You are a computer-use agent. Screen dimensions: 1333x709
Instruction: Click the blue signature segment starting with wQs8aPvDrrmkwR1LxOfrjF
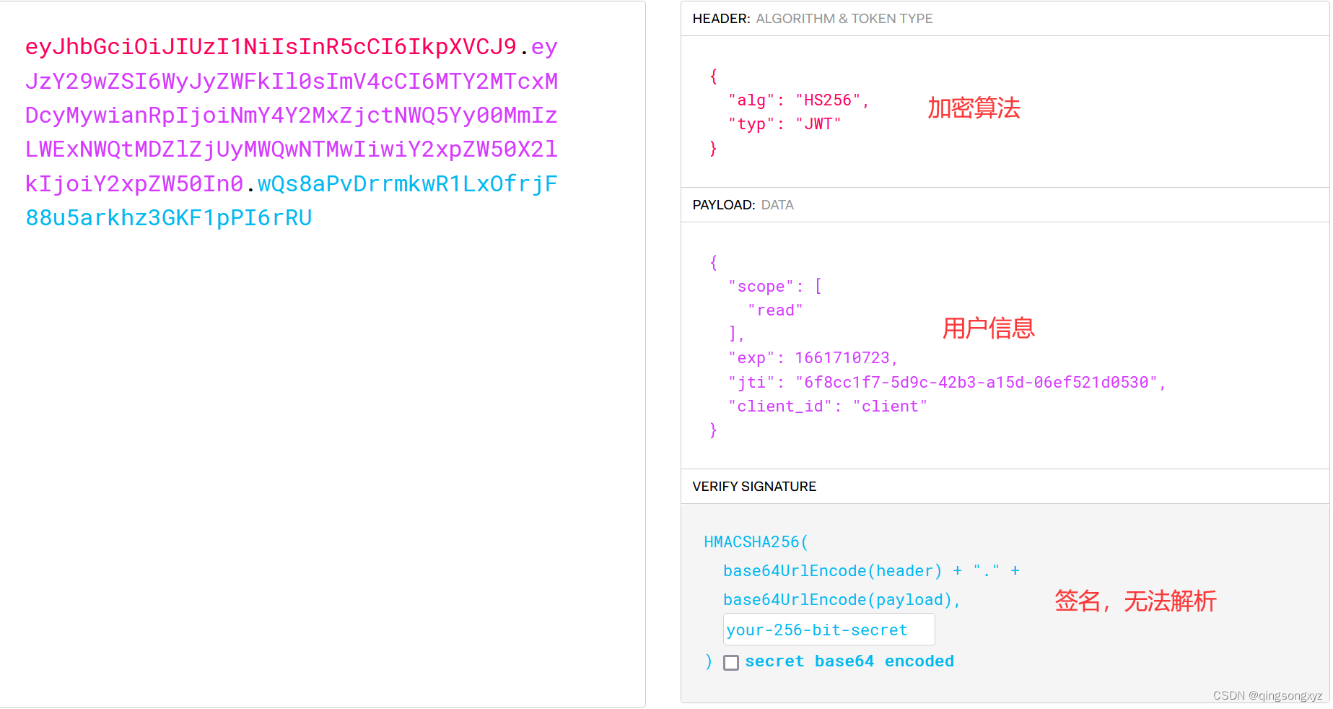tap(408, 184)
